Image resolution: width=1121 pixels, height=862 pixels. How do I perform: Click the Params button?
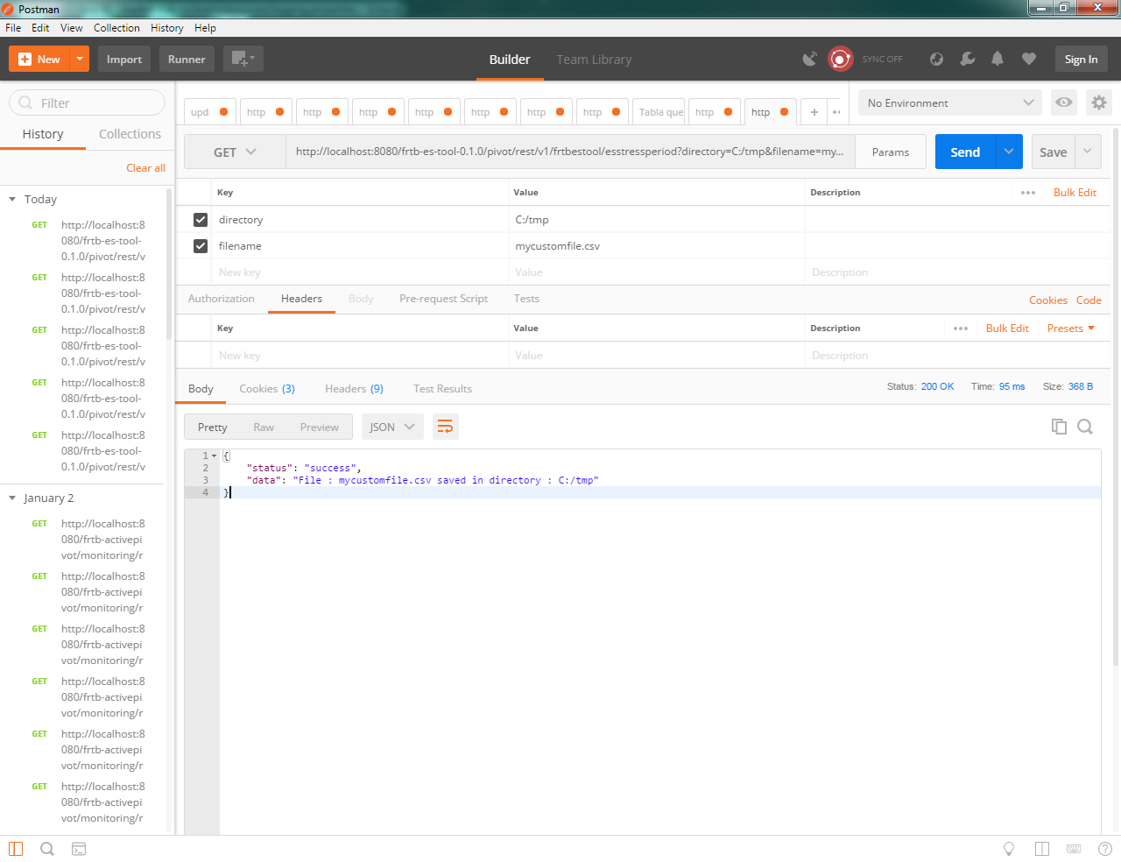(x=891, y=152)
